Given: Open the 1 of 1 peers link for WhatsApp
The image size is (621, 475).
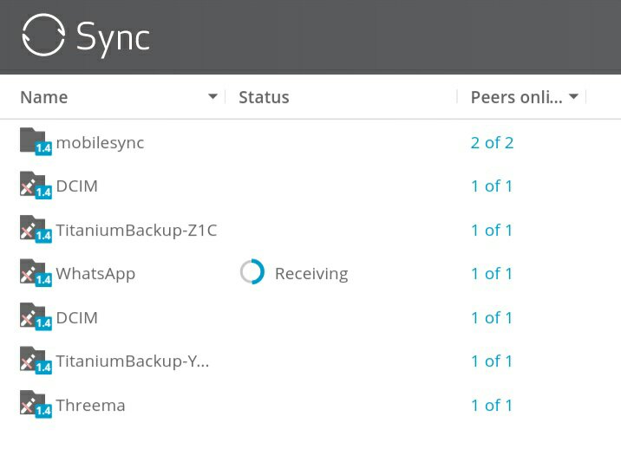Looking at the screenshot, I should coord(492,274).
